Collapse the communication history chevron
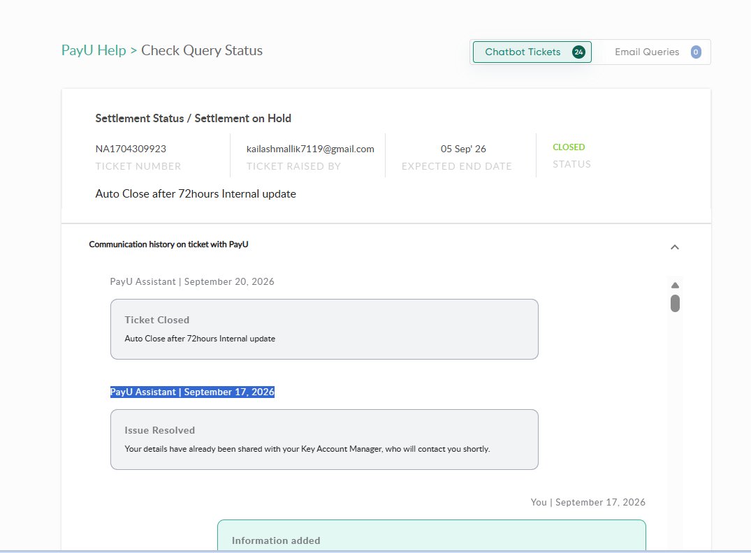This screenshot has height=553, width=751. pos(675,247)
